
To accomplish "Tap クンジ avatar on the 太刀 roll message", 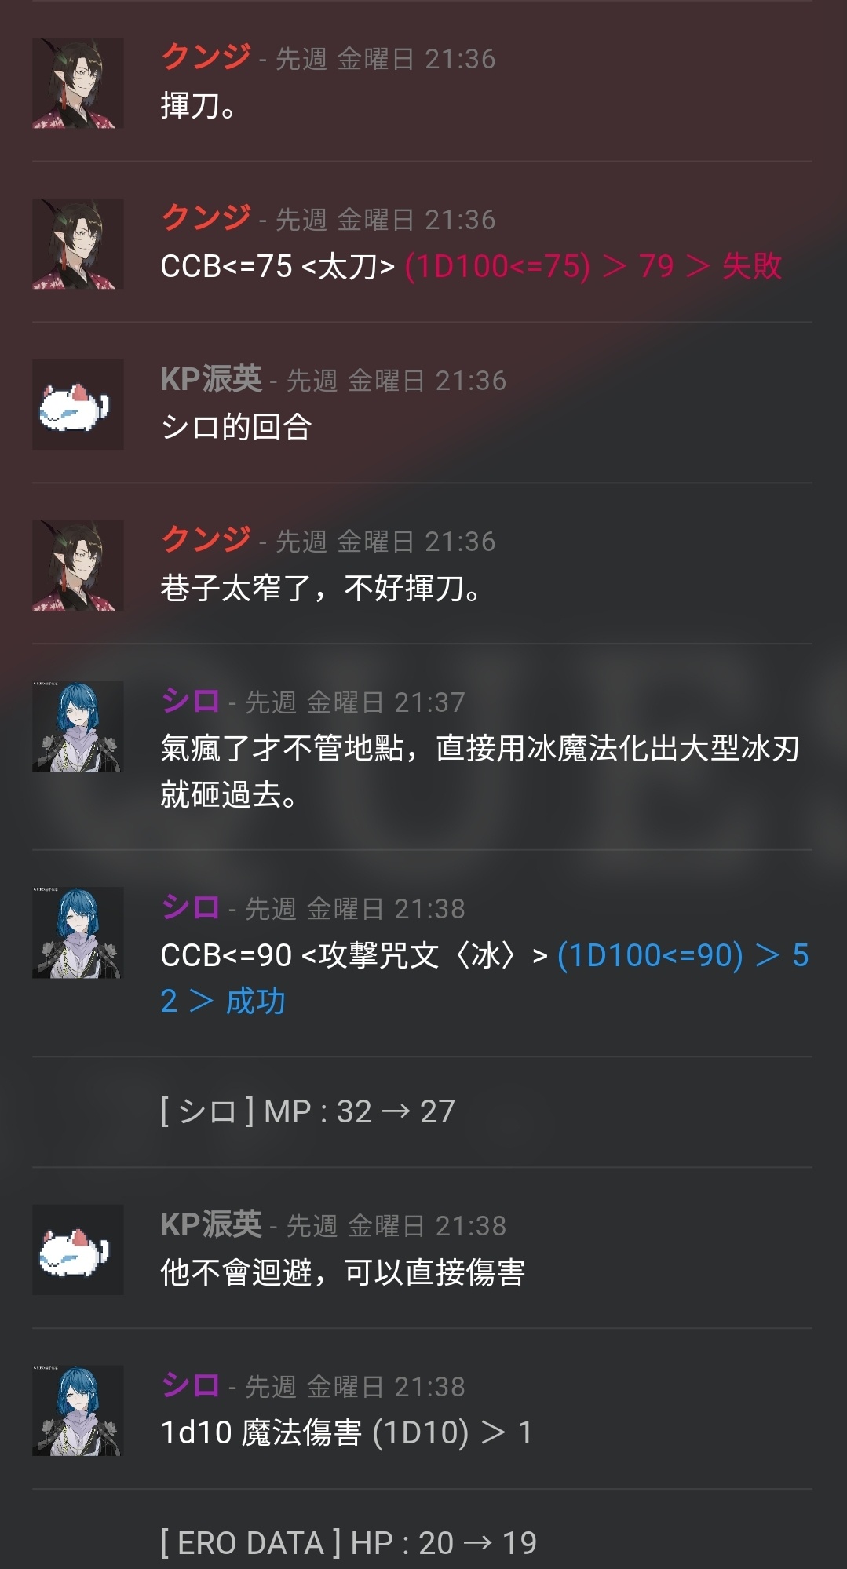I will point(78,244).
